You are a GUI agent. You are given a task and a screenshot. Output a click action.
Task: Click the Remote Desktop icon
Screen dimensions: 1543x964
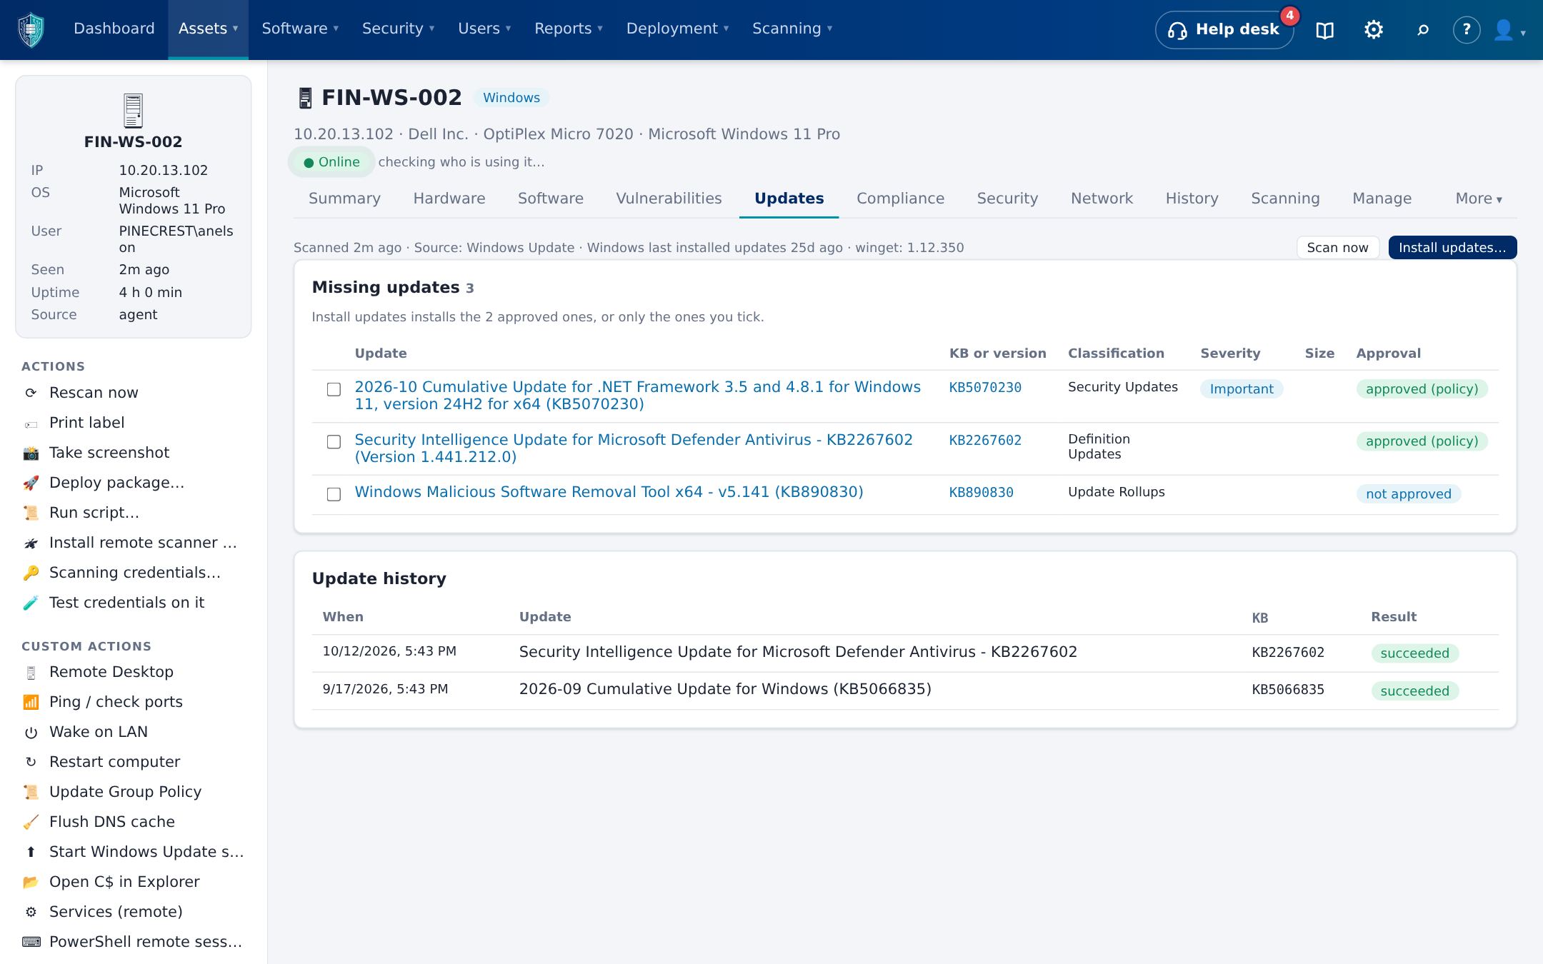(31, 673)
